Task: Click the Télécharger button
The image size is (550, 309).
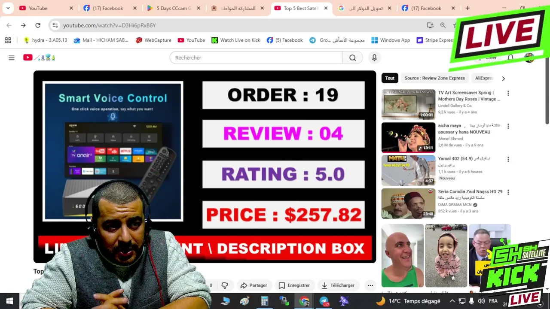Action: 338,285
